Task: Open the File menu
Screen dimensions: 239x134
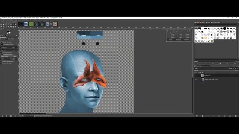Action: pos(1,20)
